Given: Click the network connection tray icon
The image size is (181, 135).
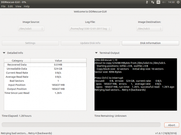Looking at the screenshot, I should 153,2.
